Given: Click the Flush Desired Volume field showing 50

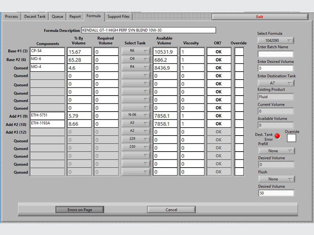Looking at the screenshot, I should coord(276,193).
